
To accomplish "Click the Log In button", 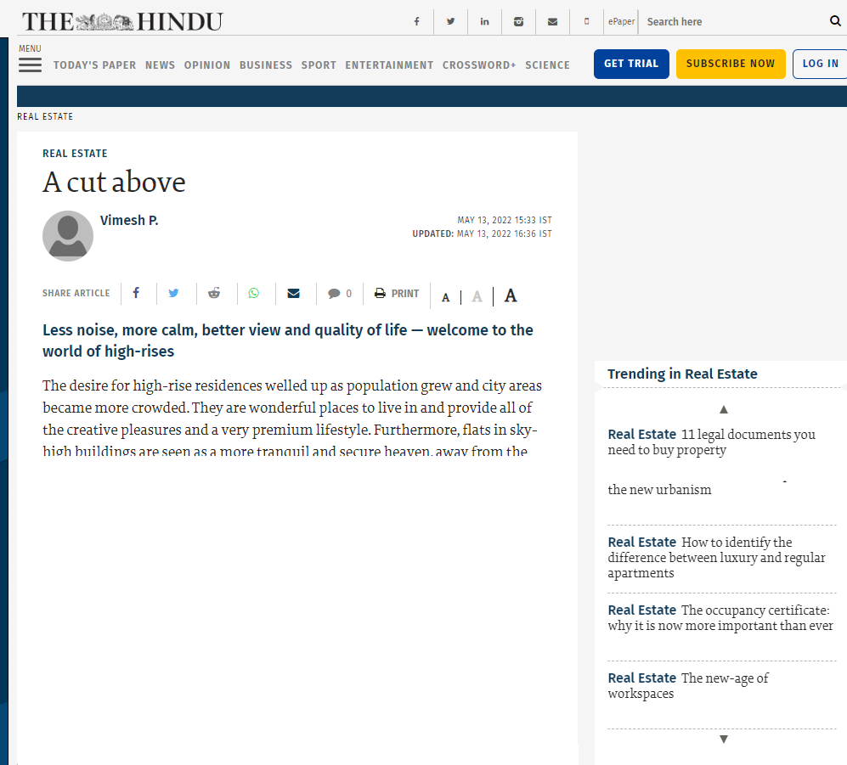I will click(x=820, y=65).
